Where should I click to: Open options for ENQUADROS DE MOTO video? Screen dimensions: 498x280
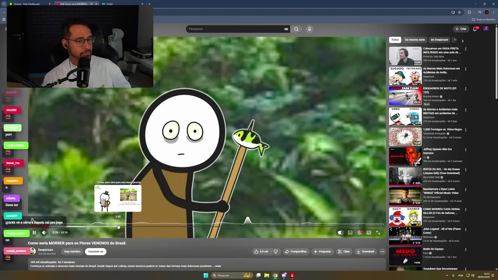click(465, 89)
